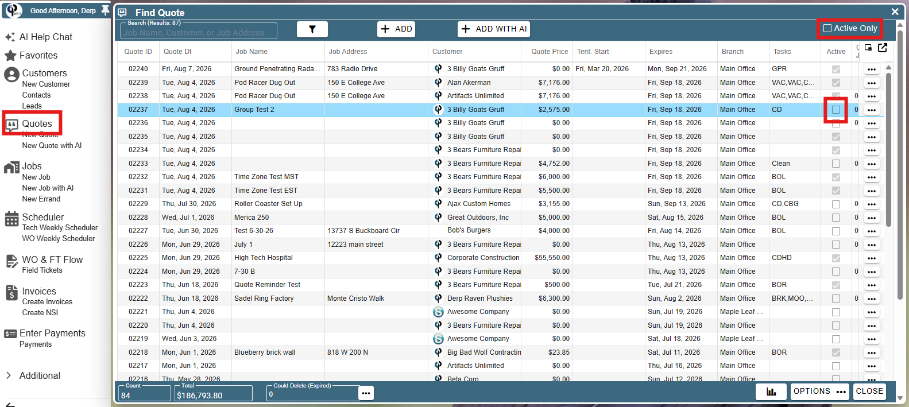Select the Group Test 2 job name cell
The width and height of the screenshot is (909, 407).
278,110
